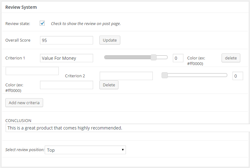
Task: Click the color field beside the capitalized Delete button
Action: pyautogui.click(x=67, y=85)
